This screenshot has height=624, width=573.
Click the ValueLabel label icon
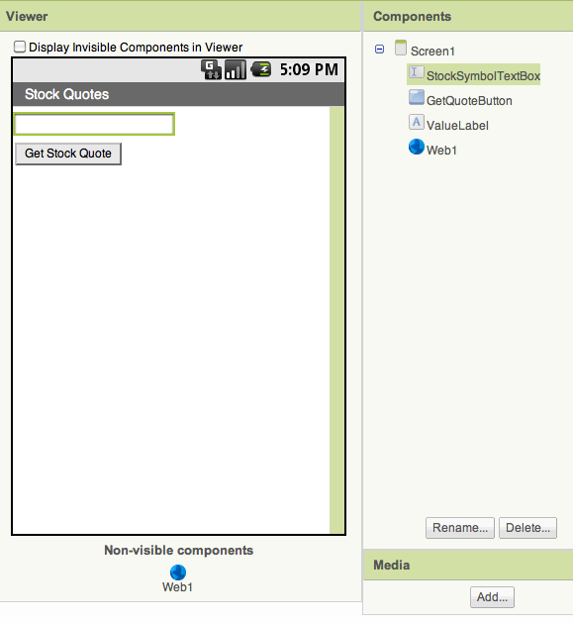click(x=417, y=122)
